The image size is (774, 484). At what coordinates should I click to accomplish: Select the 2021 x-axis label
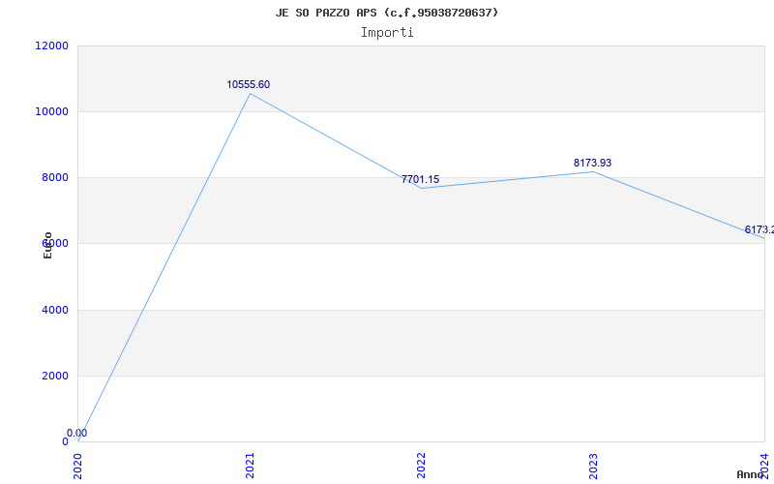point(250,465)
